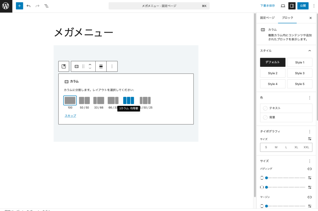Click the Undo arrow icon
The width and height of the screenshot is (318, 211).
click(28, 6)
